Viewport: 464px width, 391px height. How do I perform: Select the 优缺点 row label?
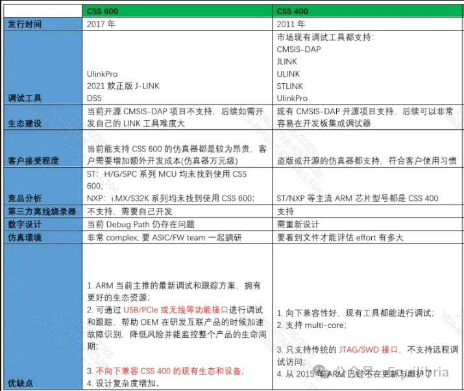tap(20, 383)
